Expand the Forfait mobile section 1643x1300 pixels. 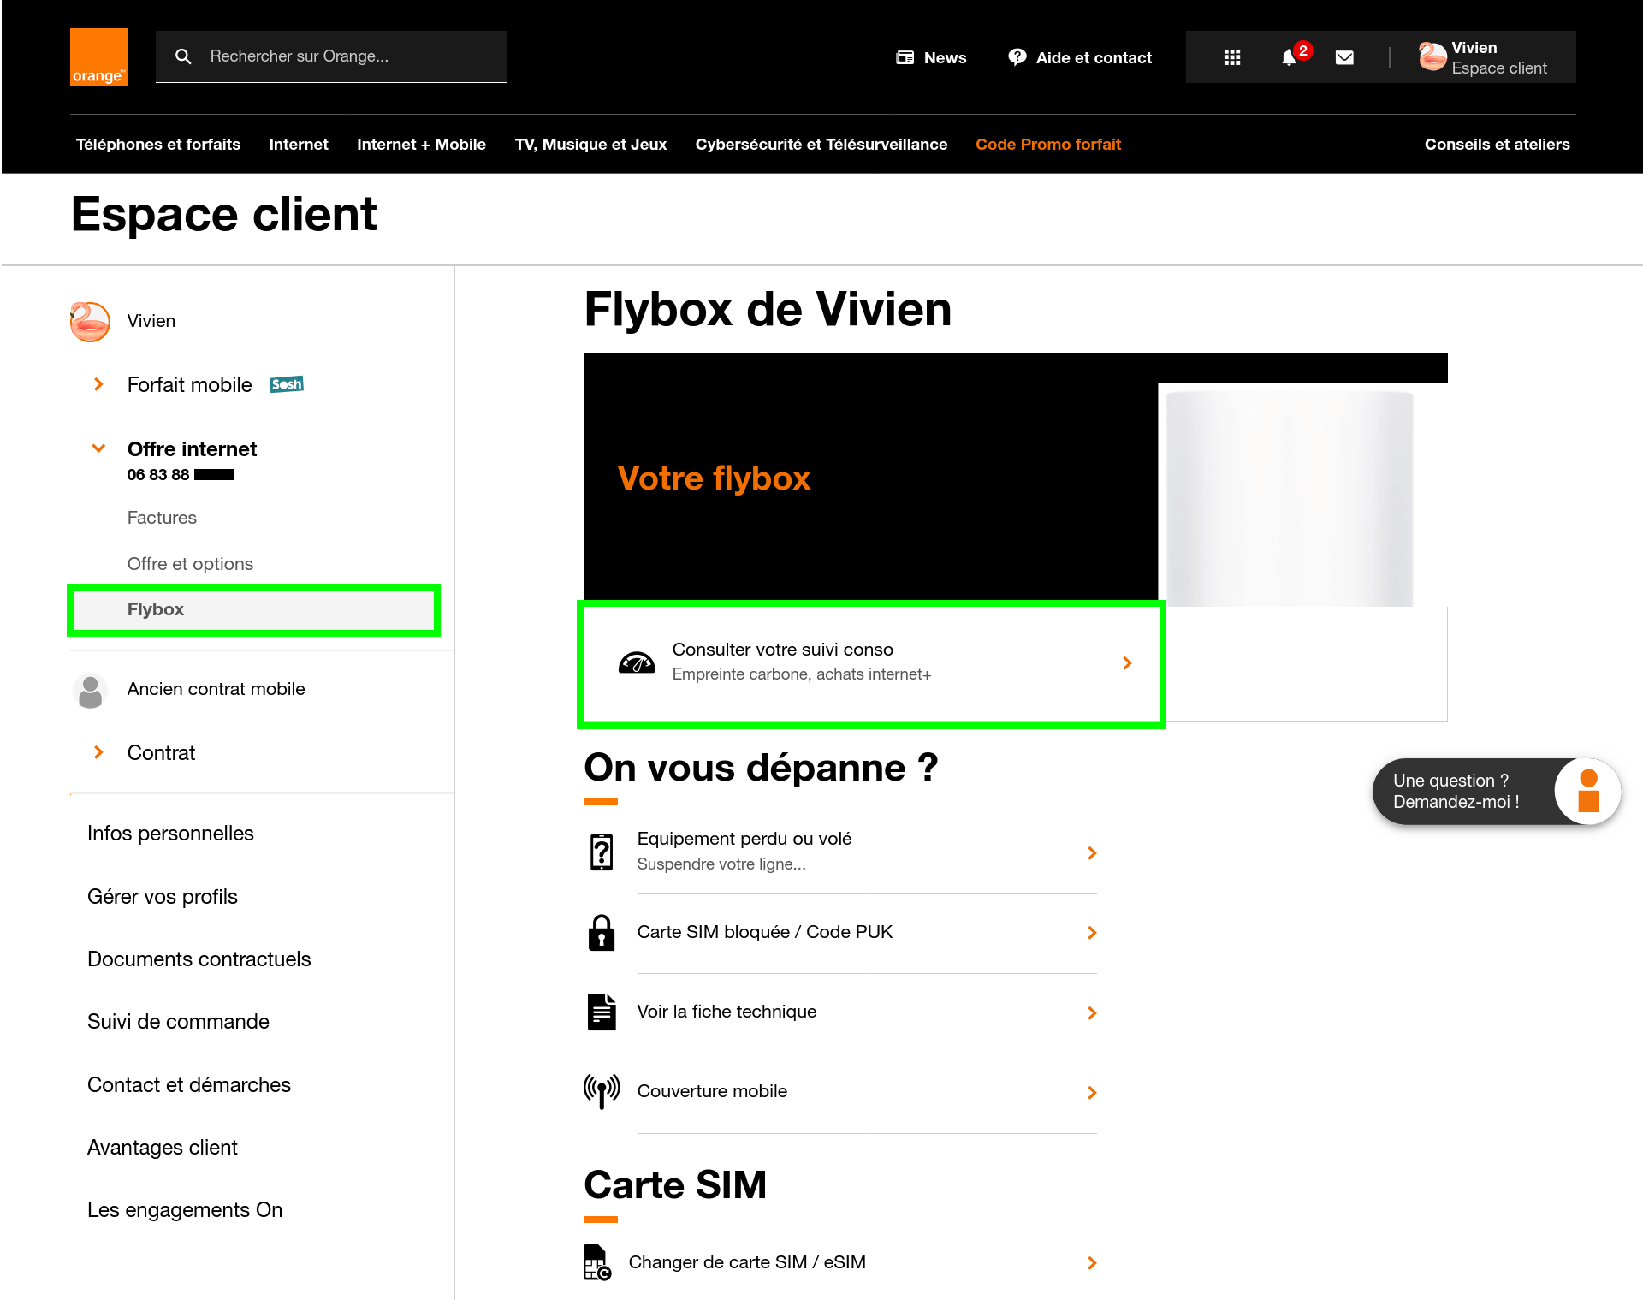pyautogui.click(x=98, y=384)
